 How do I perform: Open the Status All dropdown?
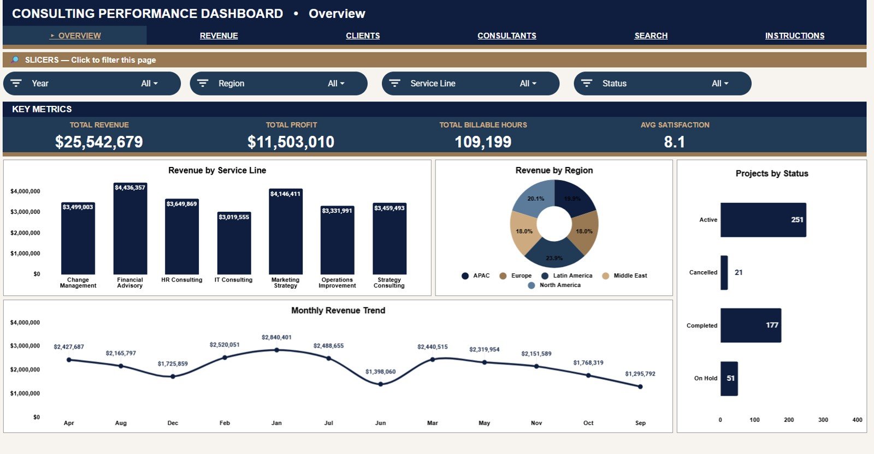(x=720, y=83)
